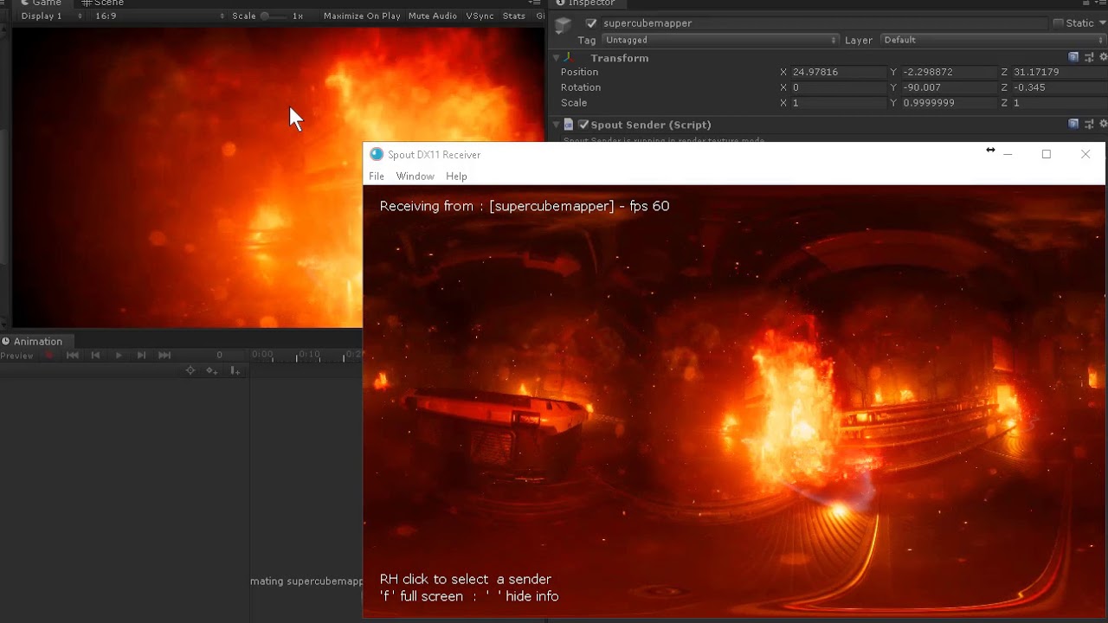
Task: Play the animation clip
Action: 119,356
